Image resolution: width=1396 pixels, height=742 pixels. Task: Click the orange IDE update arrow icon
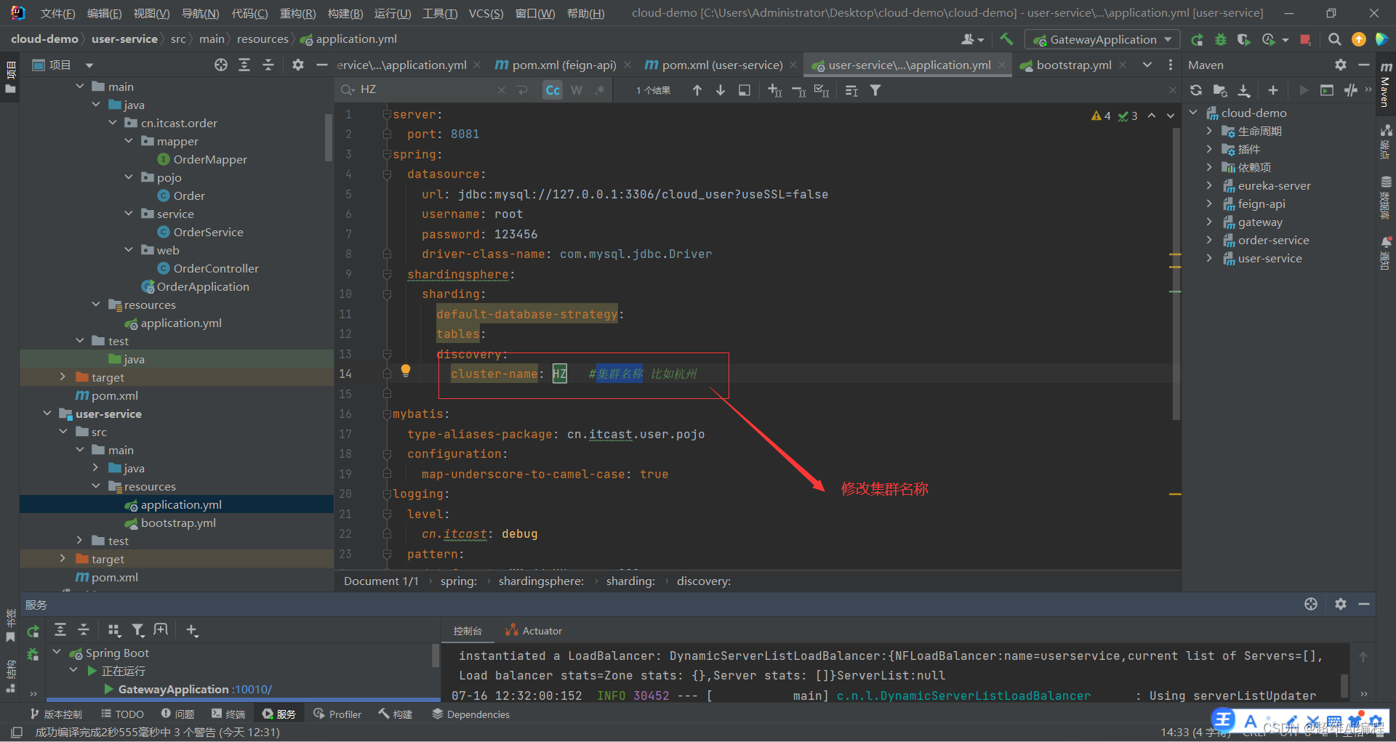click(x=1358, y=39)
